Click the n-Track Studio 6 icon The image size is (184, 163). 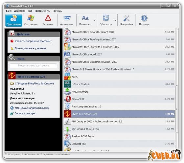coord(67,84)
